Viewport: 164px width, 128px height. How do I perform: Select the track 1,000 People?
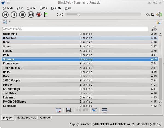[x=80, y=81]
